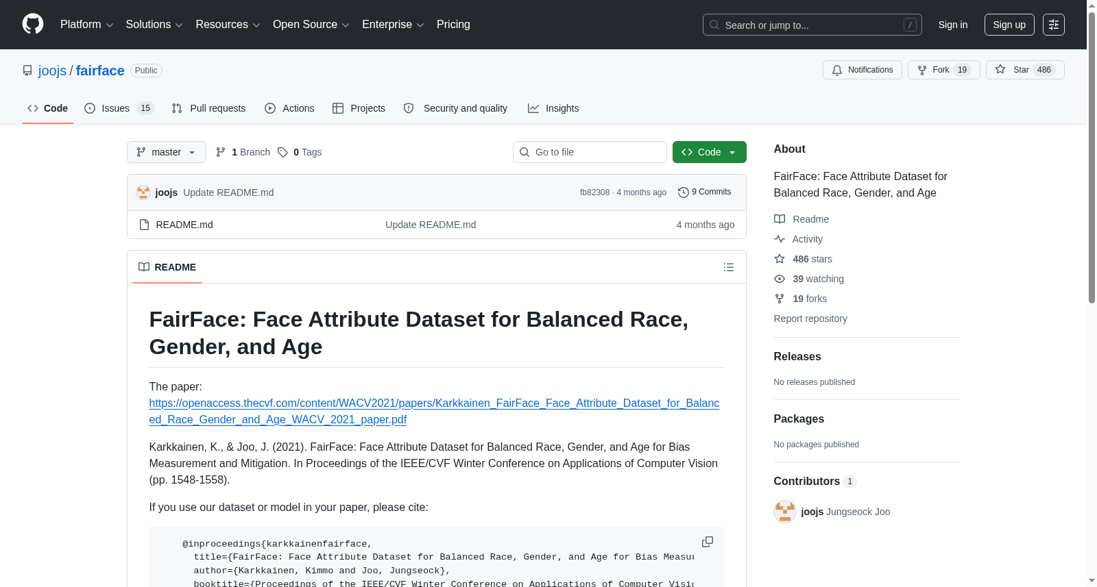
Task: Open the Pricing page
Action: (x=453, y=25)
